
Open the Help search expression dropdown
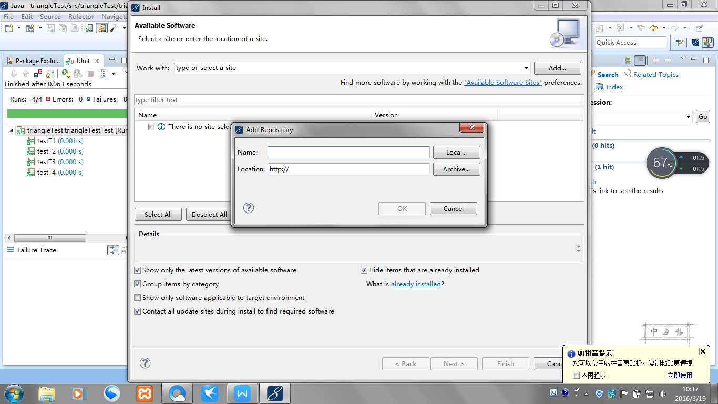(x=688, y=117)
